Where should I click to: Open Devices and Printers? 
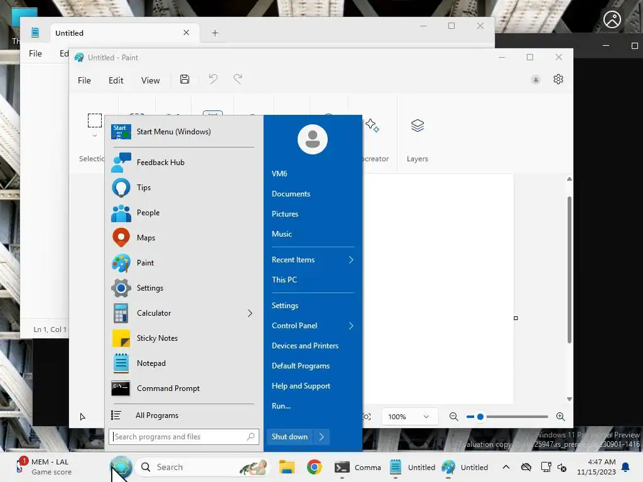click(x=305, y=346)
